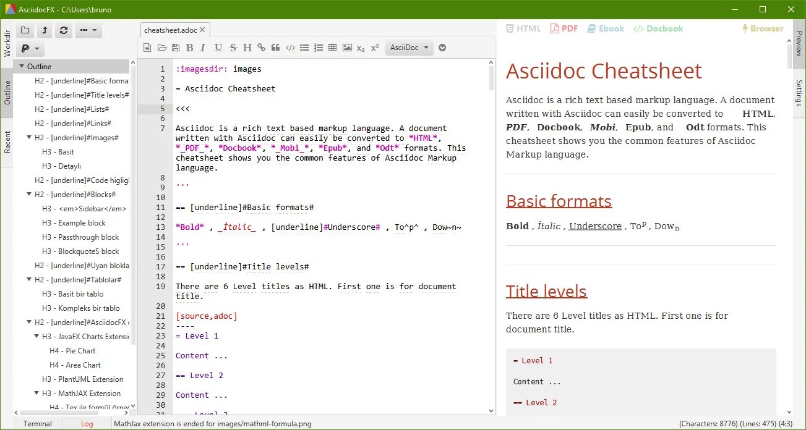Image resolution: width=806 pixels, height=430 pixels.
Task: Click the Basic formats heading in preview
Action: (x=559, y=201)
